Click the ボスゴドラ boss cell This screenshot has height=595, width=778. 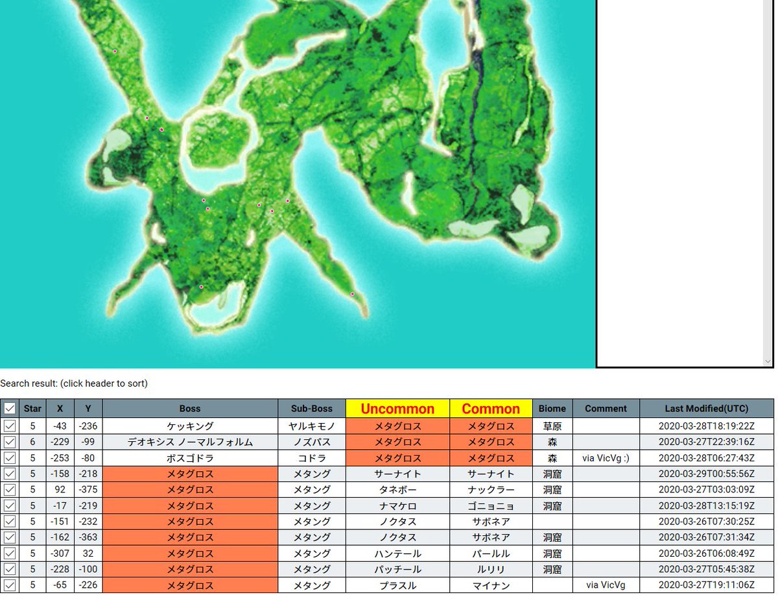tap(190, 458)
